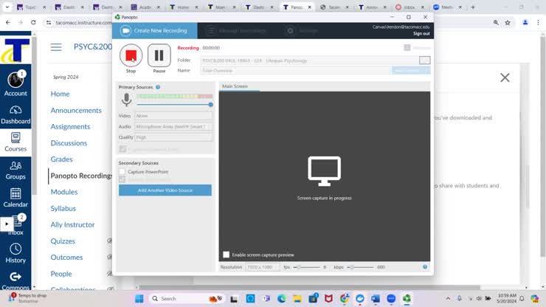
Task: Reload the browser page
Action: [33, 22]
